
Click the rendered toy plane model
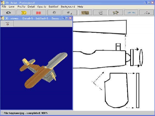[x=43, y=70]
